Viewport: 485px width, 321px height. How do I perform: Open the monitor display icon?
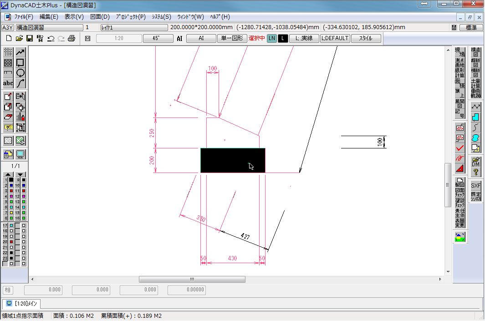(x=20, y=154)
